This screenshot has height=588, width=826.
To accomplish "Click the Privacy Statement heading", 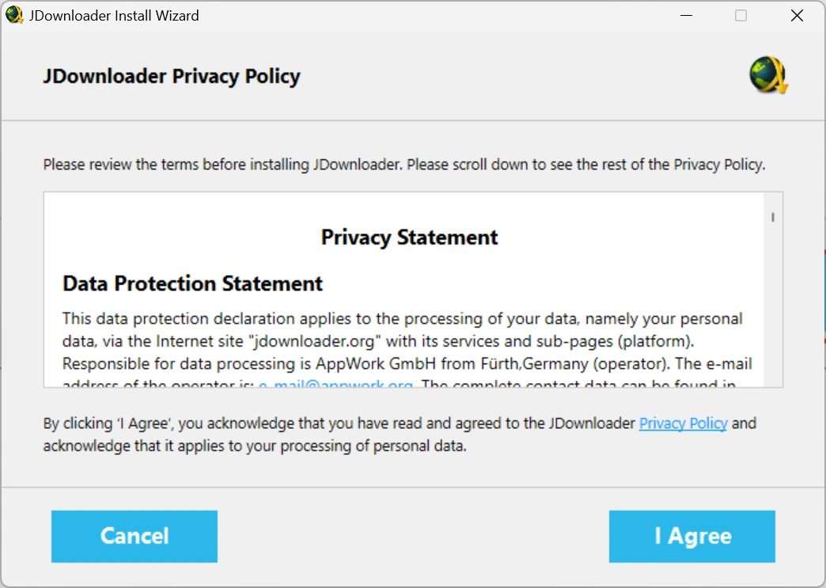I will 409,237.
